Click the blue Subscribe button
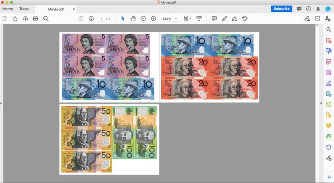Viewport: 334px width, 183px height. point(281,9)
